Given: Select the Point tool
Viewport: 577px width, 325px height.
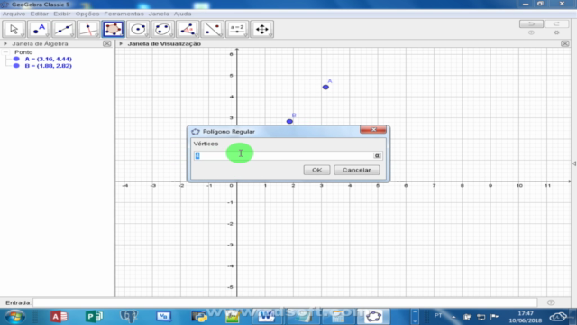Looking at the screenshot, I should (x=39, y=29).
